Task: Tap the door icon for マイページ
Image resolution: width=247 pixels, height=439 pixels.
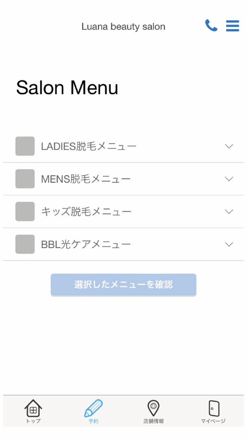Action: click(x=213, y=409)
